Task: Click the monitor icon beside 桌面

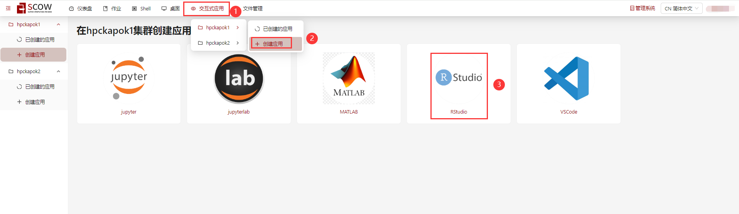Action: (164, 8)
